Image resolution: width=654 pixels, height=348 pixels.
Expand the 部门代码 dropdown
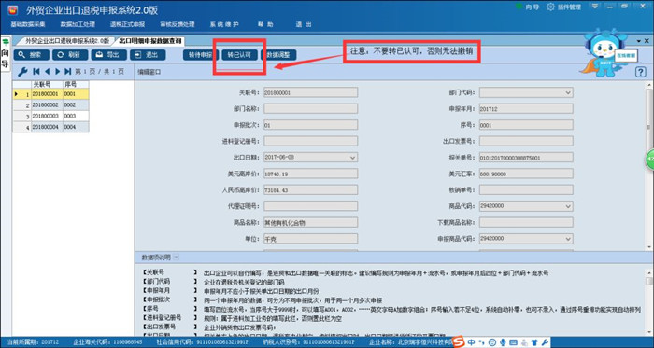[568, 92]
